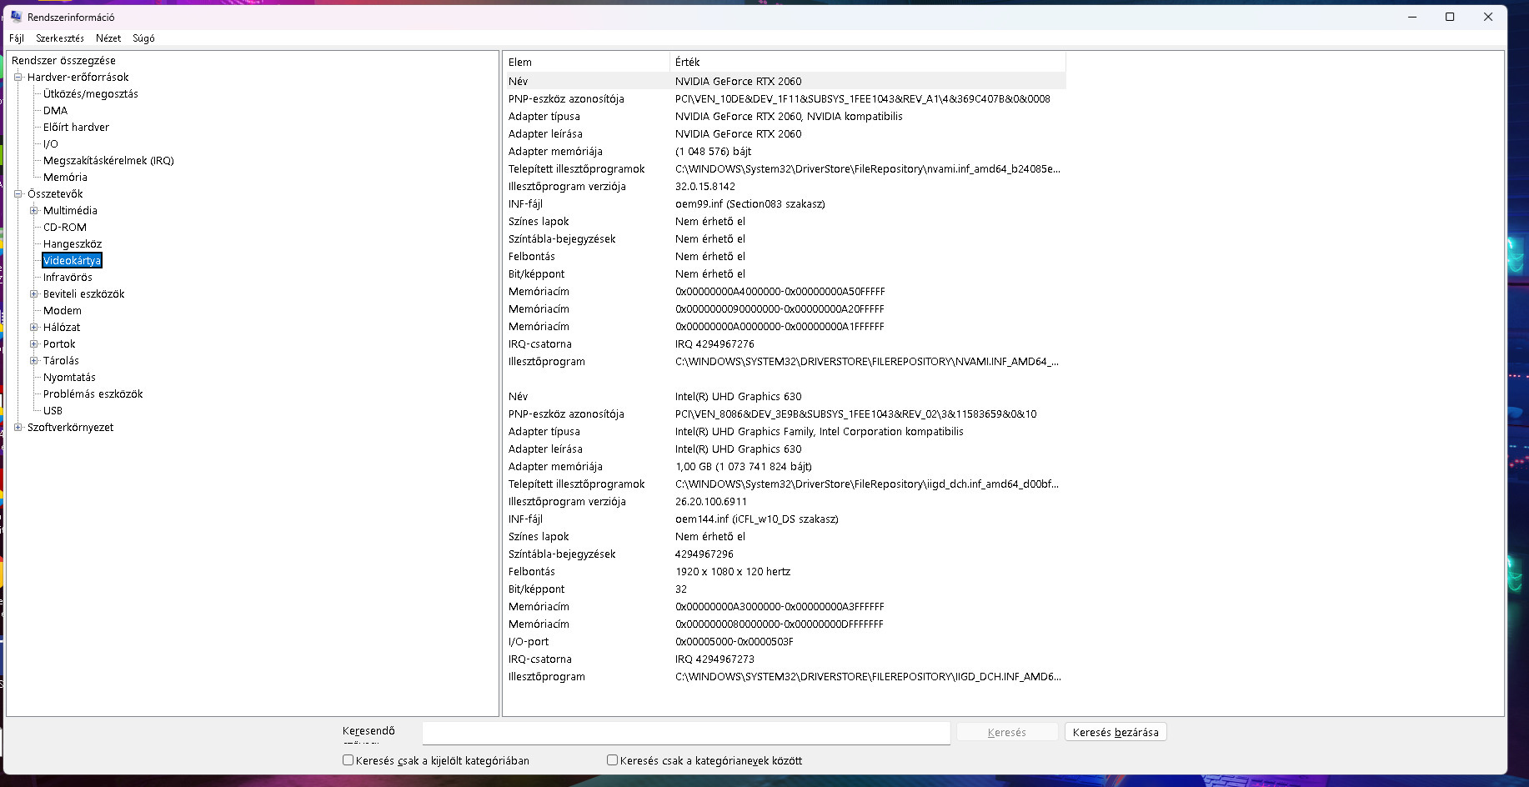Expand the Szoftverkörnyezet tree node
This screenshot has width=1529, height=787.
point(18,427)
